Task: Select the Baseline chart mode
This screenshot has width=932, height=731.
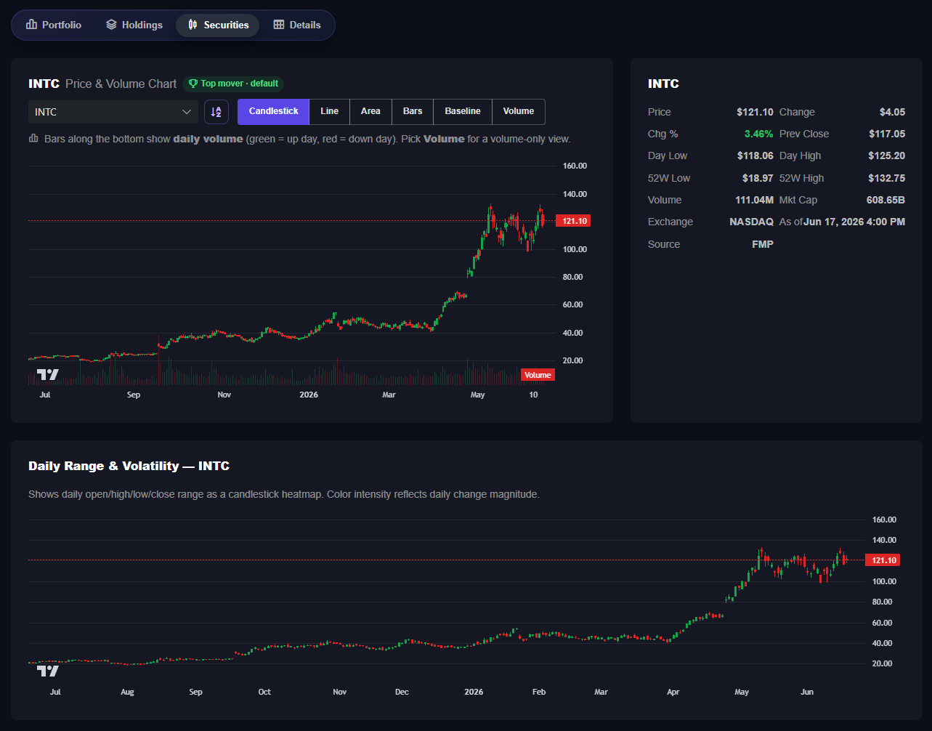Action: (463, 112)
